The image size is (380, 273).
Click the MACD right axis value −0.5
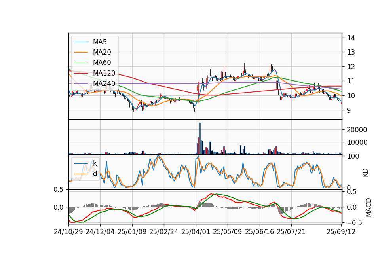(x=355, y=223)
